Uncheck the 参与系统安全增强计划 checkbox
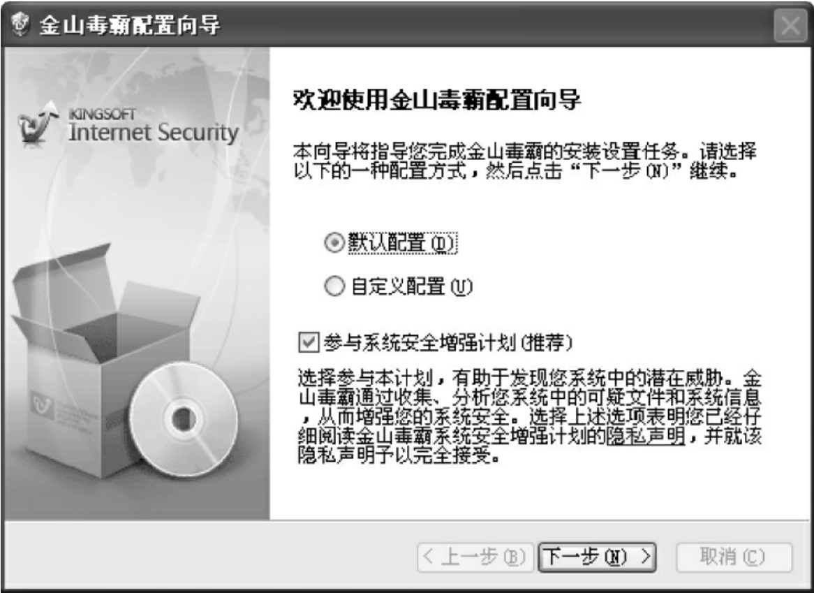 click(x=309, y=342)
